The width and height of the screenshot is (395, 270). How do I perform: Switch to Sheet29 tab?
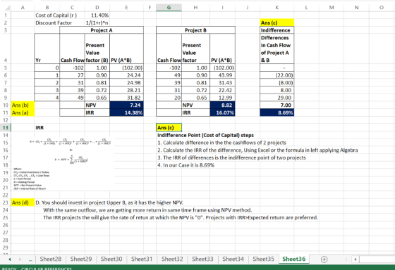[x=81, y=259]
